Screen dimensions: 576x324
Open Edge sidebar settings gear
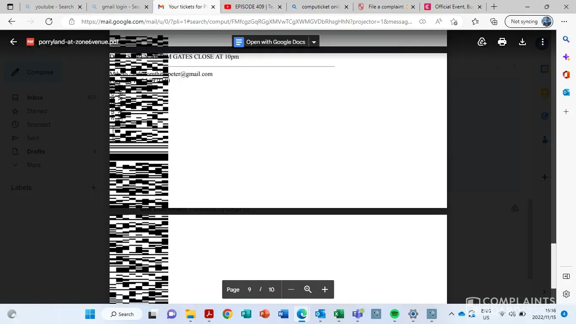pos(566,294)
